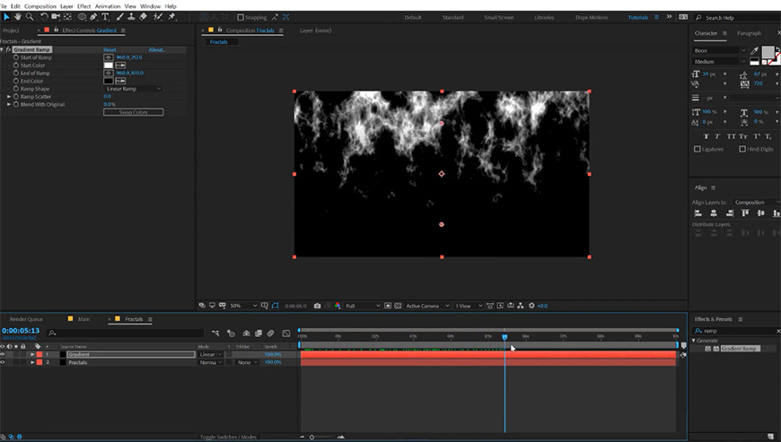Image resolution: width=781 pixels, height=442 pixels.
Task: Check the Ligatures option
Action: [698, 149]
